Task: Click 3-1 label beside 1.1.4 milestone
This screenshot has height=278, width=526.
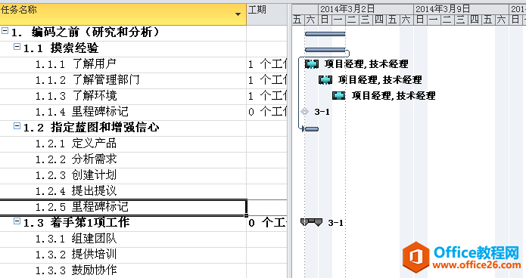Action: (x=322, y=112)
